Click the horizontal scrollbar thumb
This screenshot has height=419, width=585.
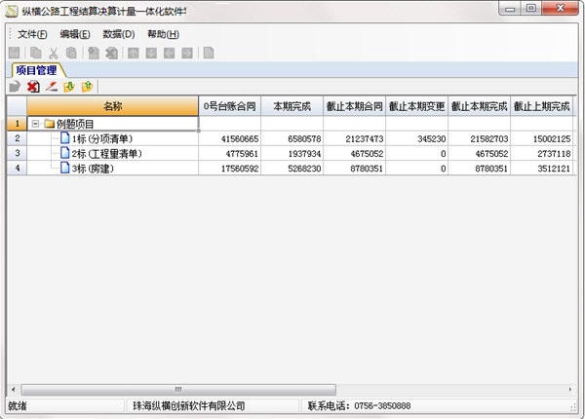pos(178,390)
